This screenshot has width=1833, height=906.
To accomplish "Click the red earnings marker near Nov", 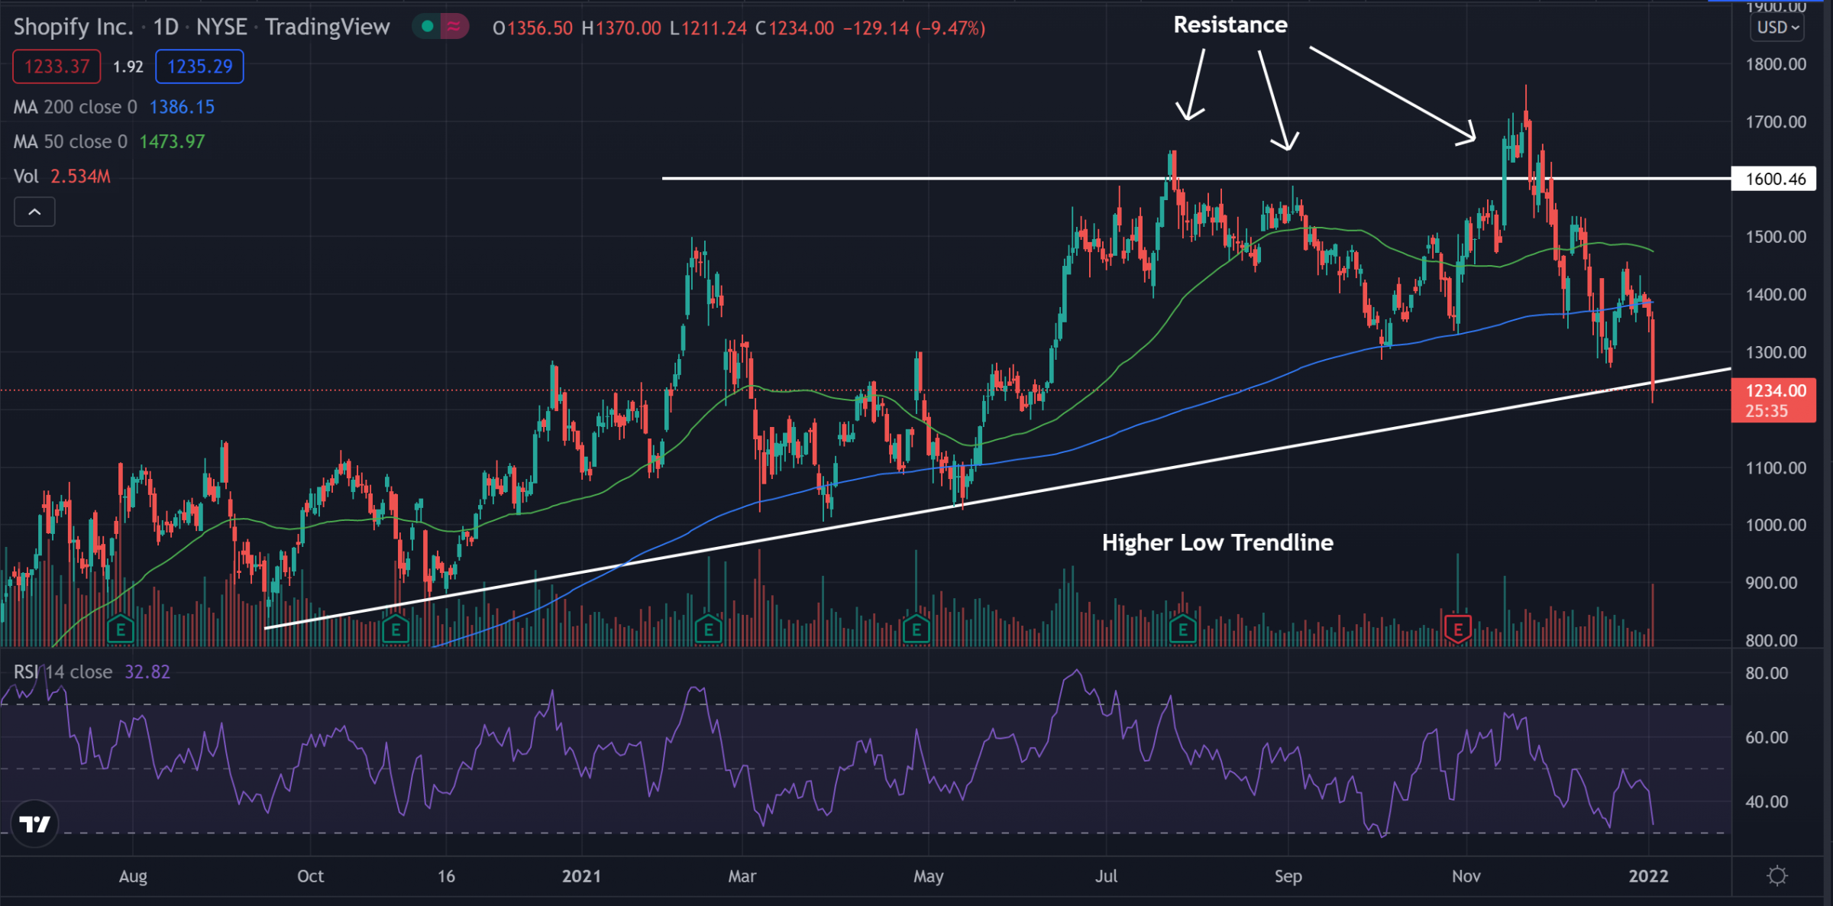I will pos(1458,630).
